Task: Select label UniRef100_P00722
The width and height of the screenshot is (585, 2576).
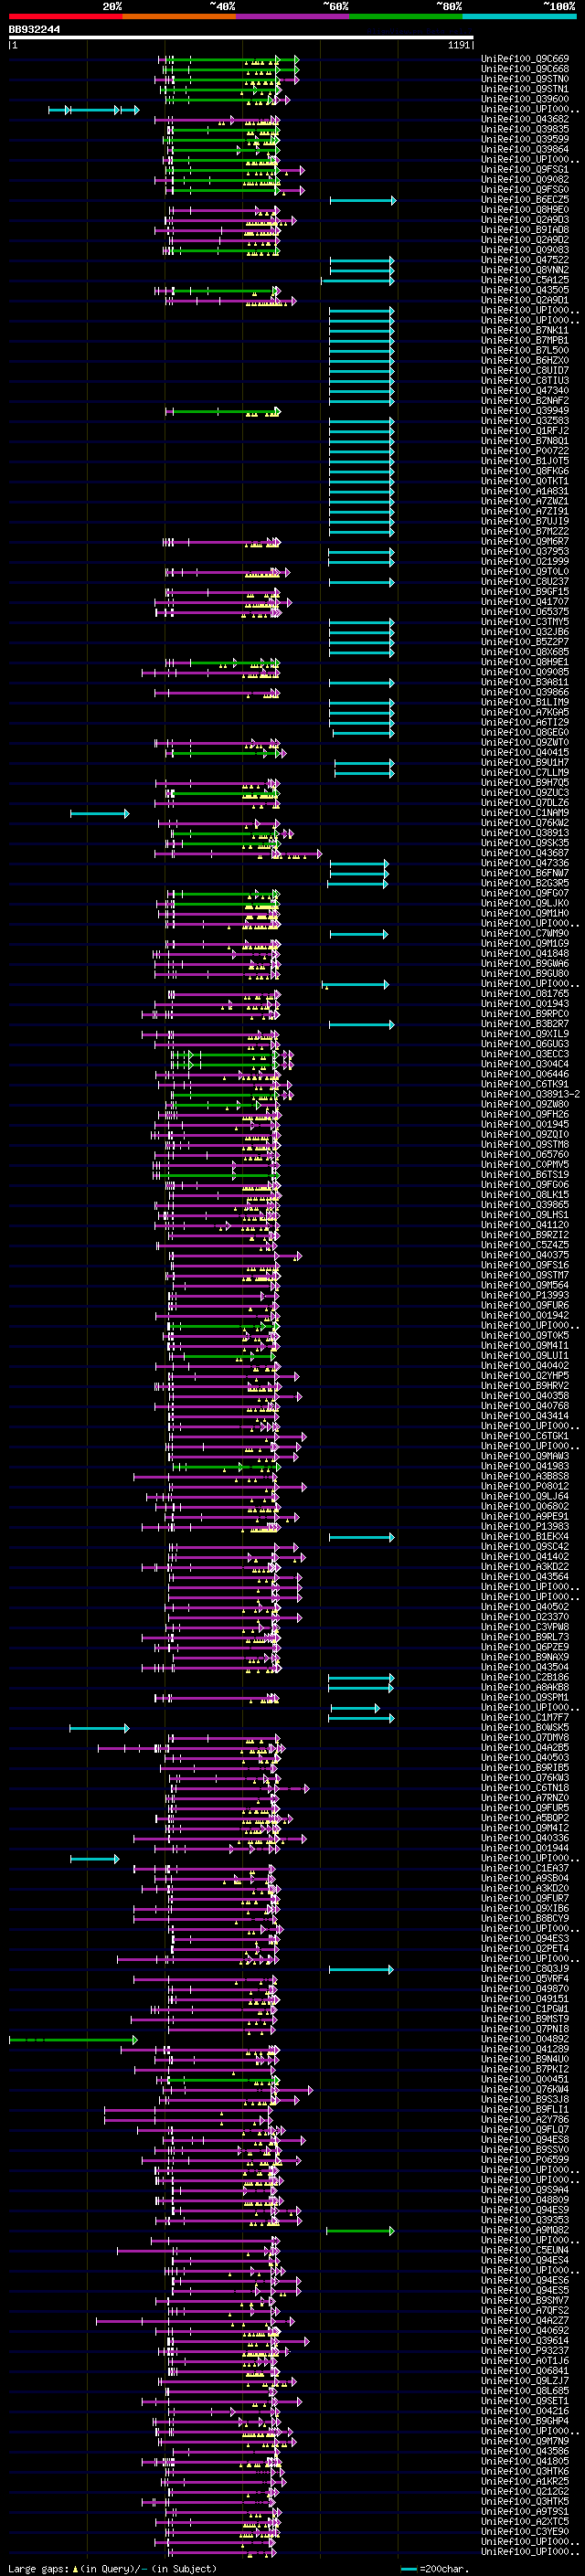Action: coord(525,451)
